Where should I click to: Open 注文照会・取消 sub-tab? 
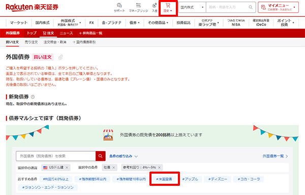tap(55, 42)
